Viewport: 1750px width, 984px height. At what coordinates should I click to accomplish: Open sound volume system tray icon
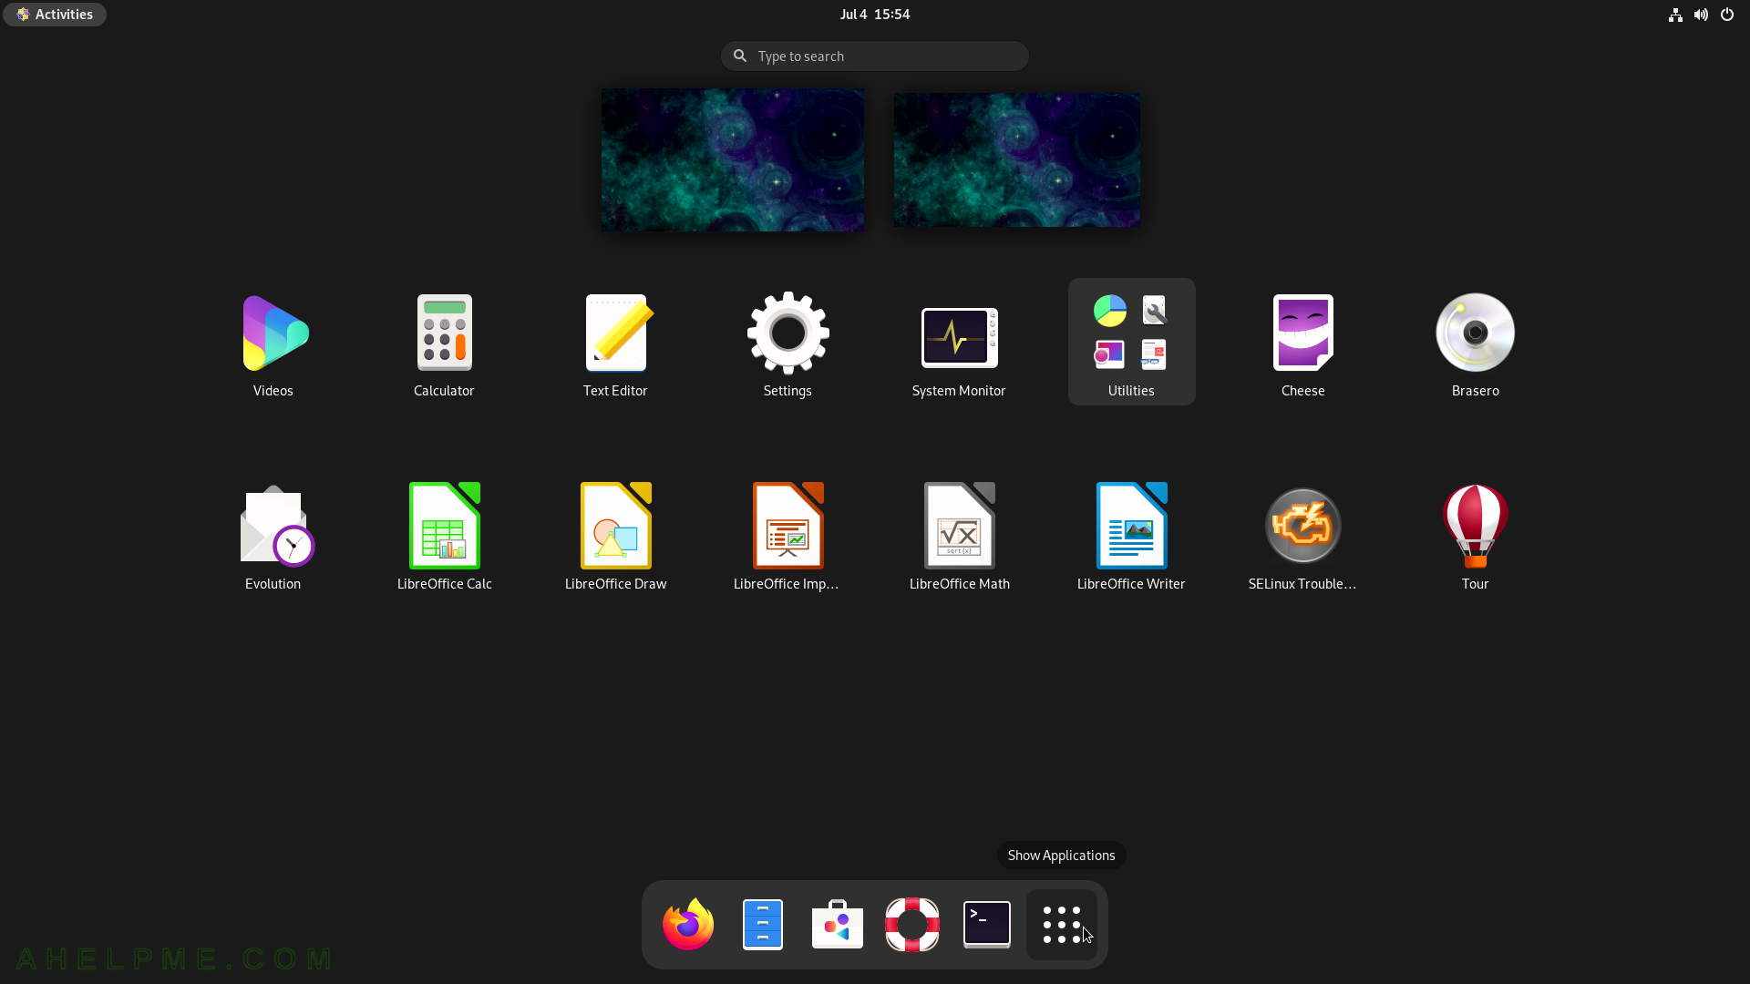tap(1702, 14)
